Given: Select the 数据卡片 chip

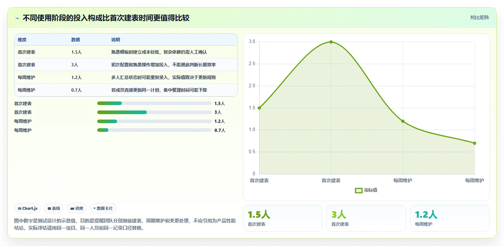Looking at the screenshot, I should pyautogui.click(x=103, y=208).
